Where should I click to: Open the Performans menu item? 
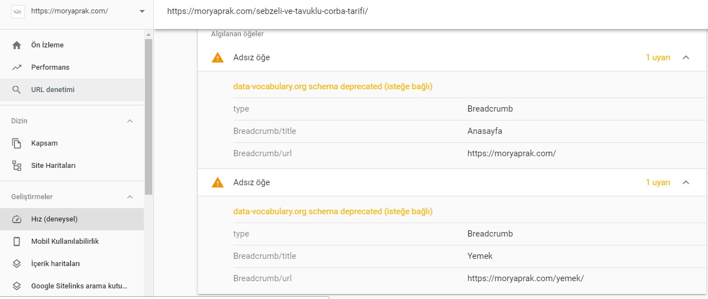pos(72,67)
